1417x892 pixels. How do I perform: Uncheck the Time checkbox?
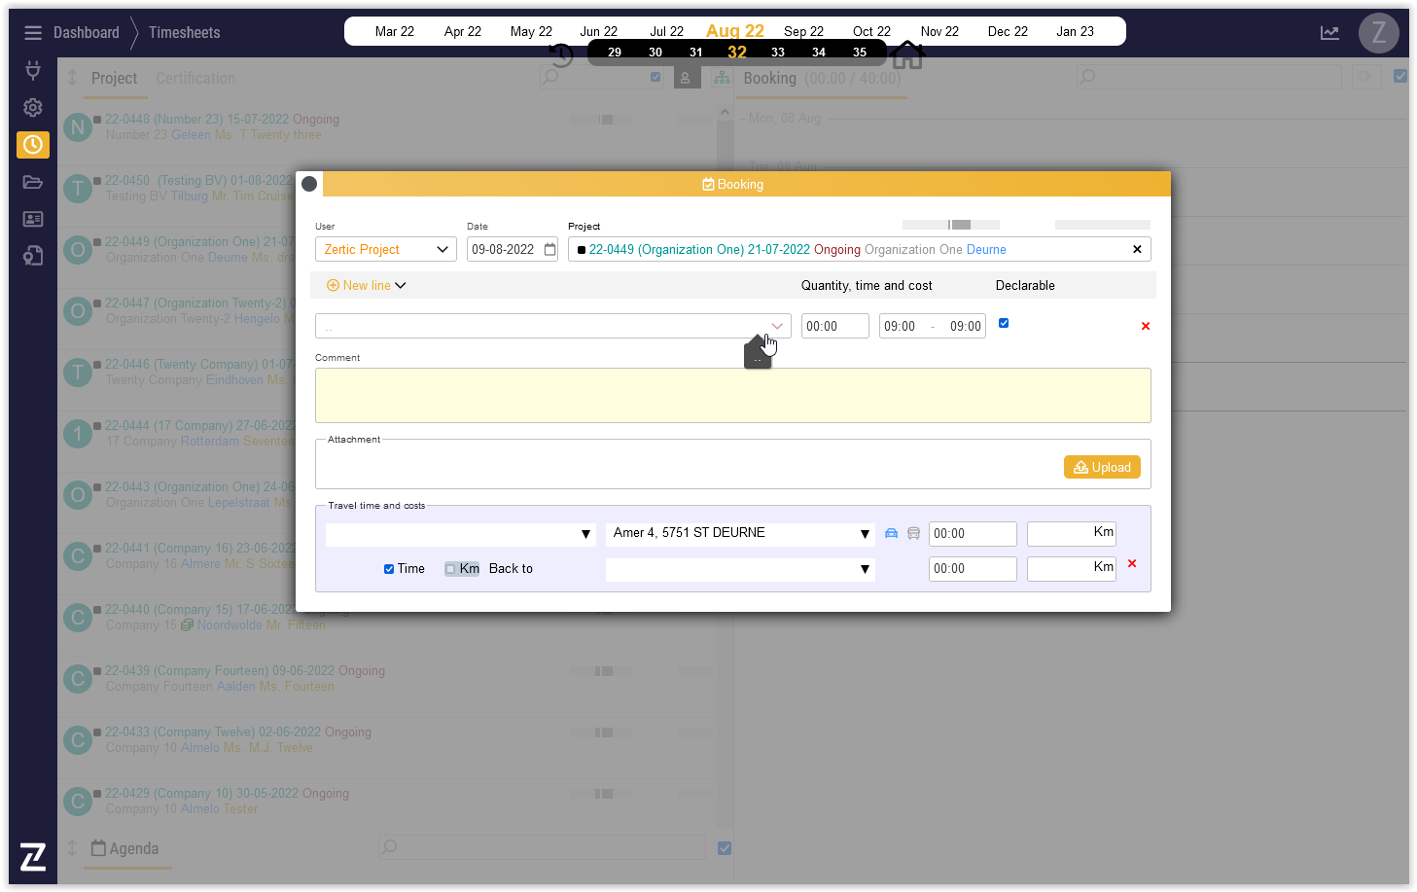[x=389, y=569]
